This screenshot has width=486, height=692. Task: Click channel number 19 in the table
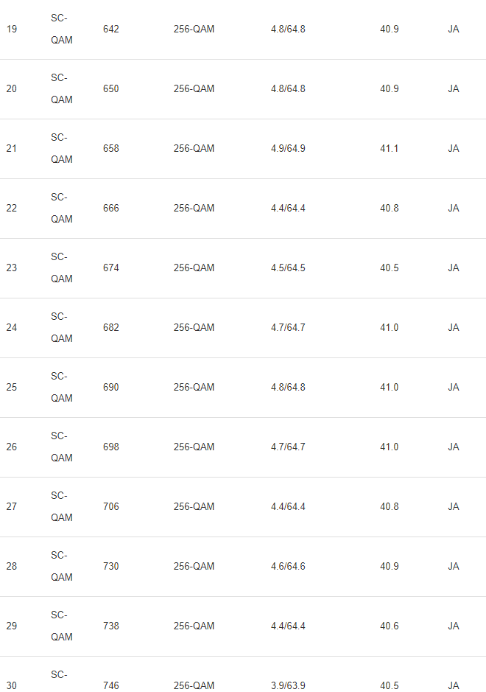(x=12, y=29)
